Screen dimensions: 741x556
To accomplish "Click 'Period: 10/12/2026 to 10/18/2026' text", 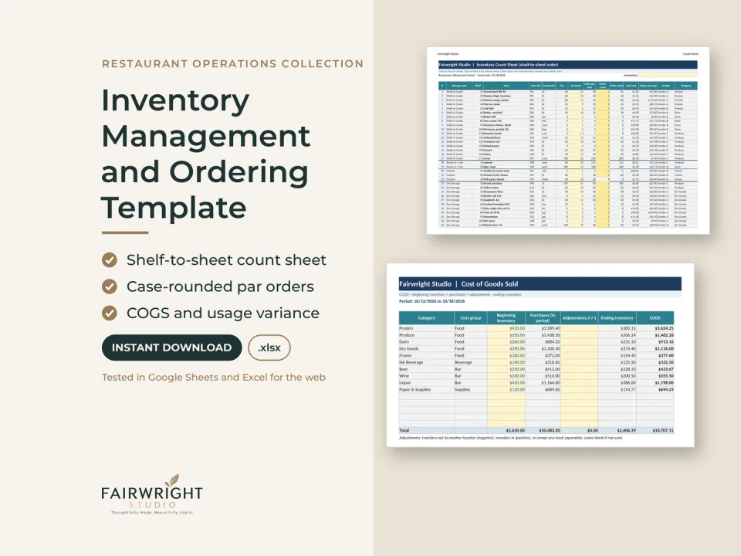I will 431,301.
